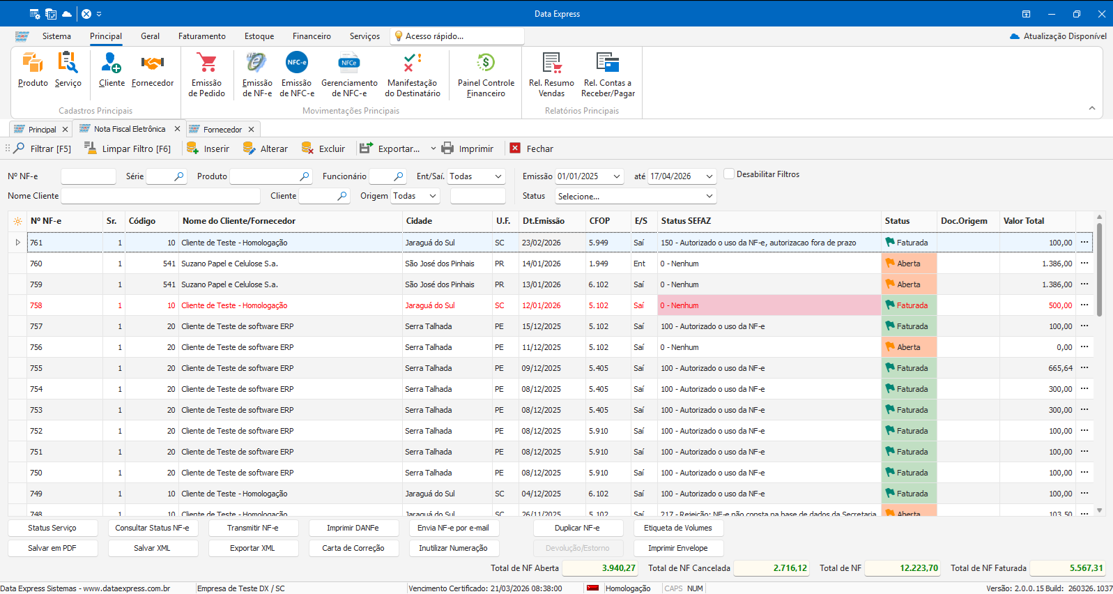This screenshot has width=1113, height=594.
Task: Click the Filtrar [F5] magnifier tool
Action: point(43,148)
